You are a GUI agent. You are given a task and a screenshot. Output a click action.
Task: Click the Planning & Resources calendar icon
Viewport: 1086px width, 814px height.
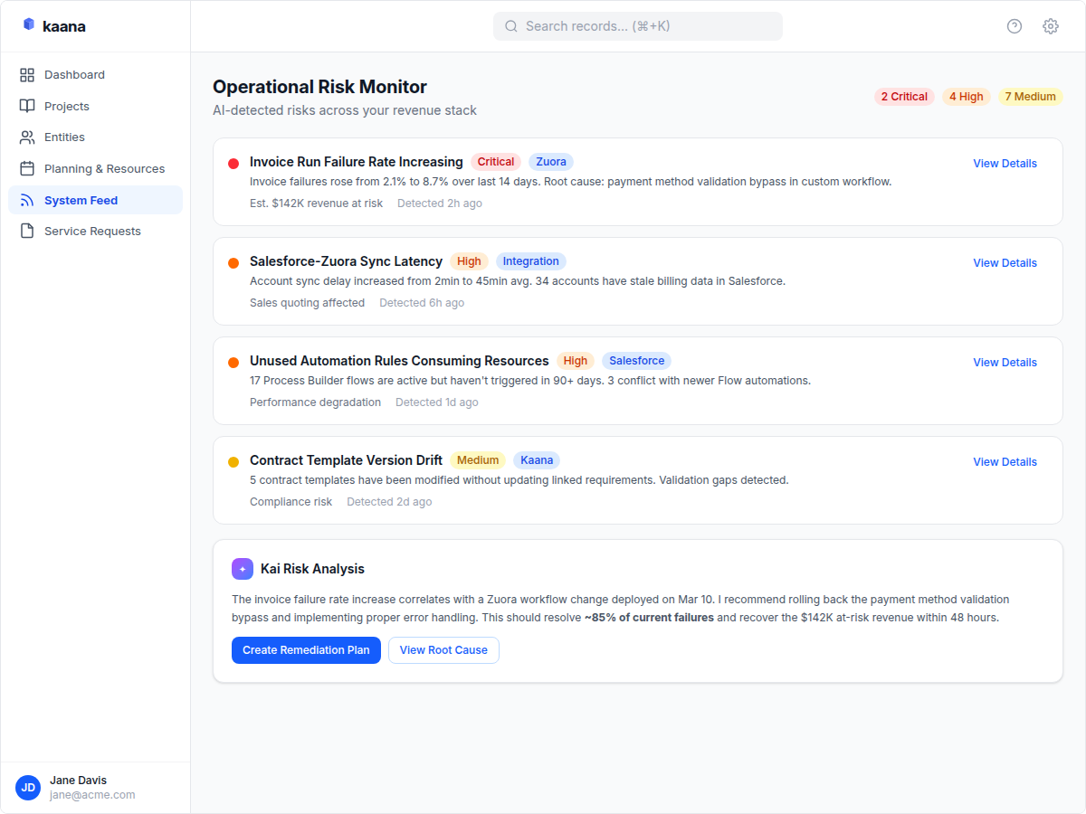27,168
